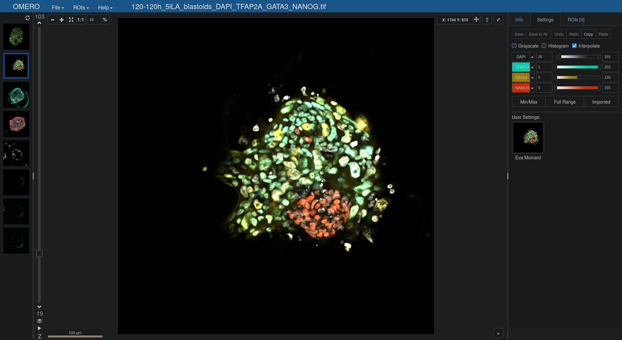Uncheck the Interpolate option

574,46
